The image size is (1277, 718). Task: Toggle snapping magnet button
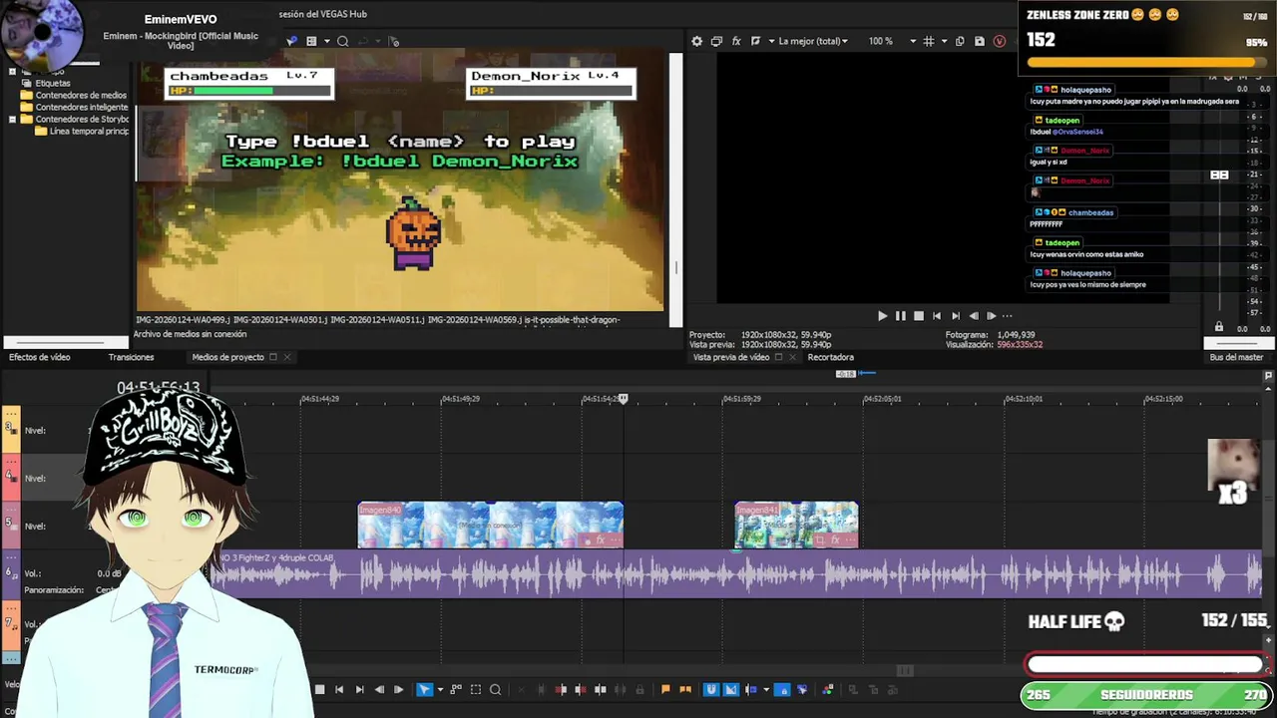tap(711, 689)
